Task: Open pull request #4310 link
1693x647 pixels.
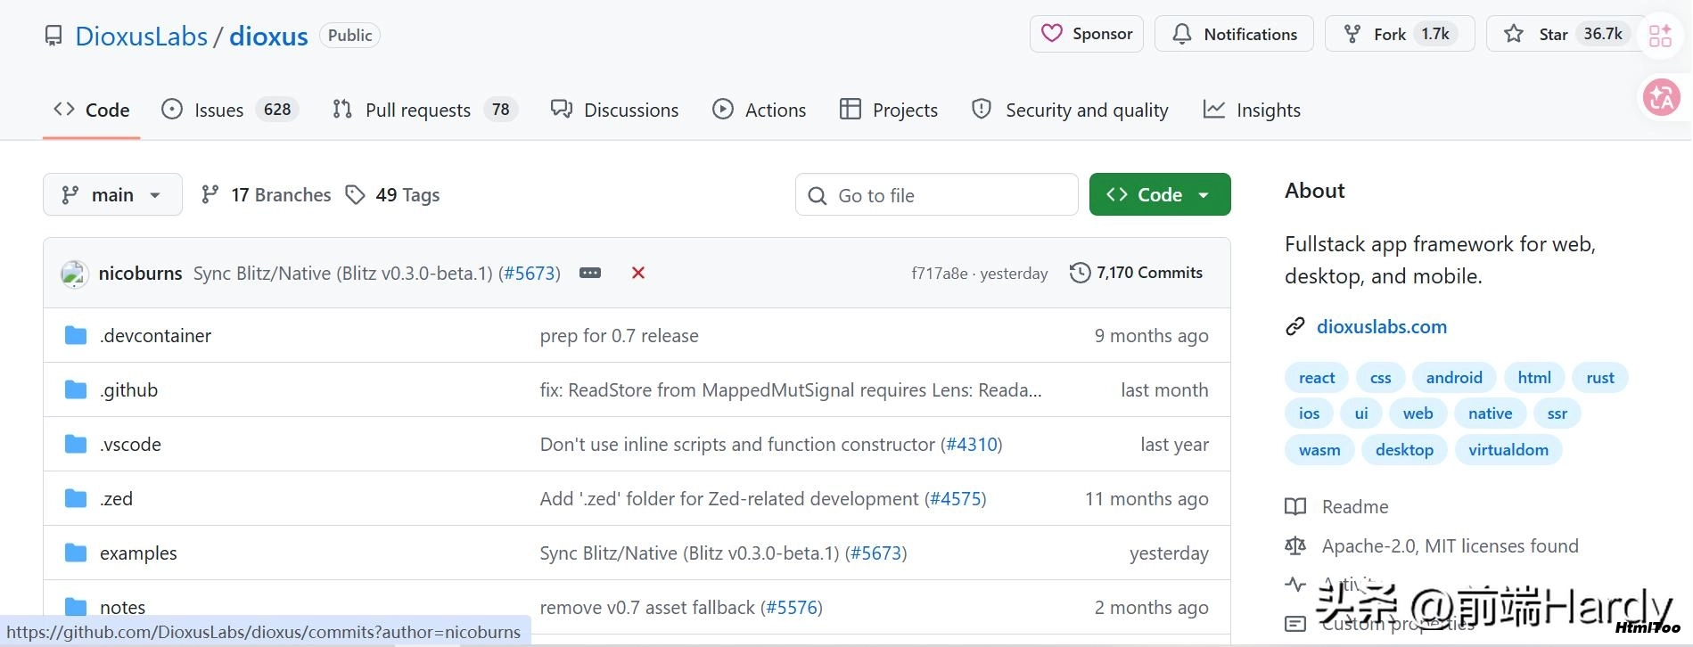Action: [972, 445]
